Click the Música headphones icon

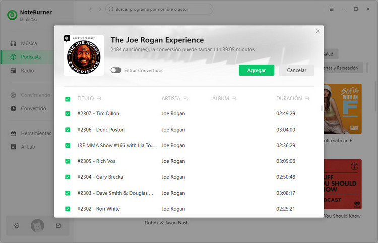tap(13, 44)
